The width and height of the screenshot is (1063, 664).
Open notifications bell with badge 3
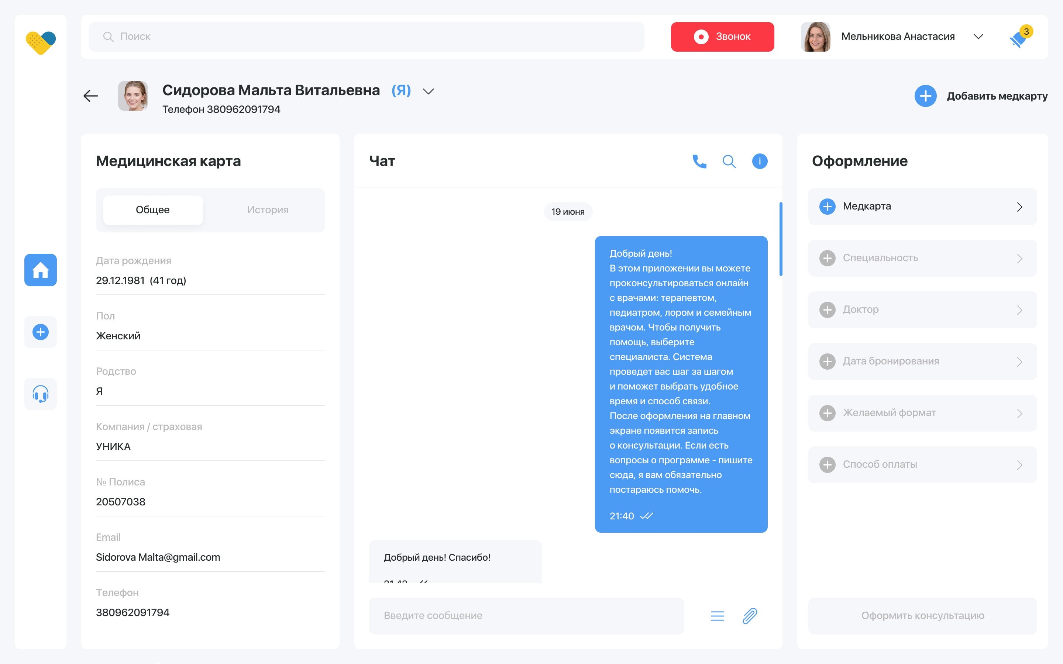coord(1021,37)
